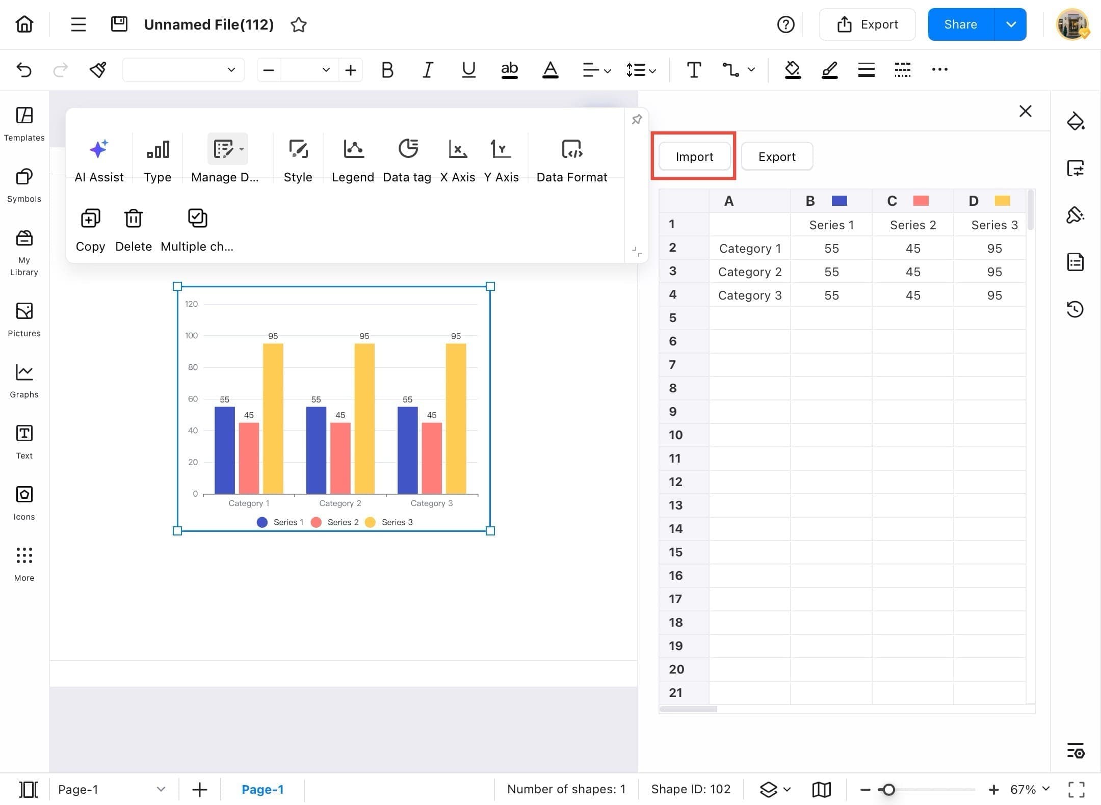Click the Import button
The width and height of the screenshot is (1101, 805).
(x=694, y=156)
